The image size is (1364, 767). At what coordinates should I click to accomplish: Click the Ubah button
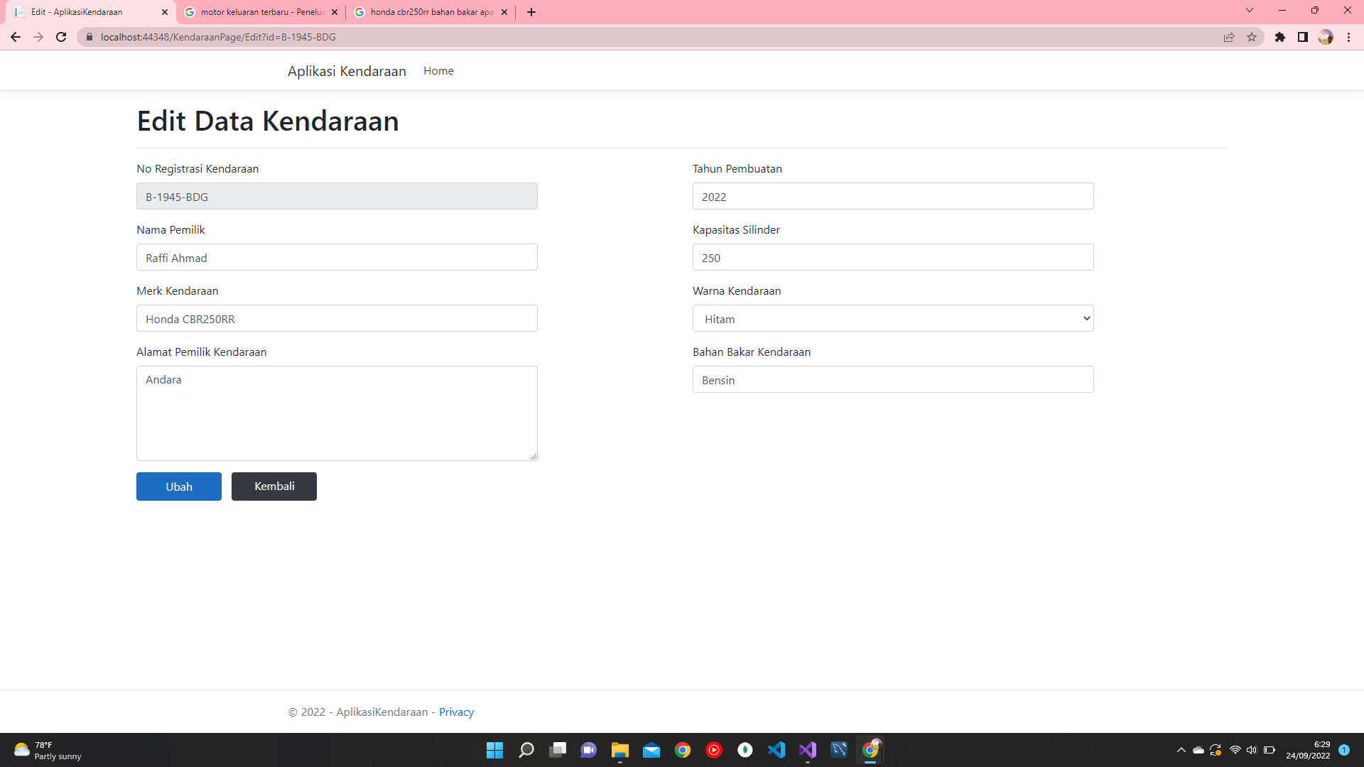click(x=178, y=486)
